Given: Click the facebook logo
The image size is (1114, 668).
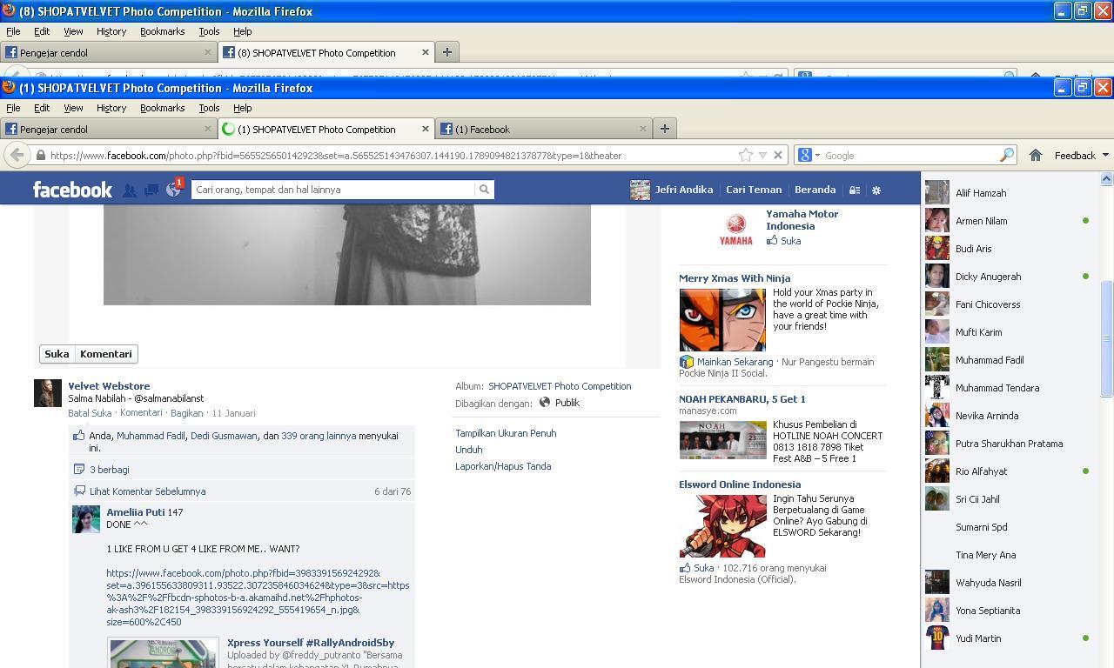Looking at the screenshot, I should tap(72, 190).
